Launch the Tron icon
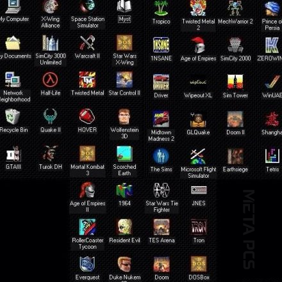Screen dimensions: 282x282 click(199, 227)
